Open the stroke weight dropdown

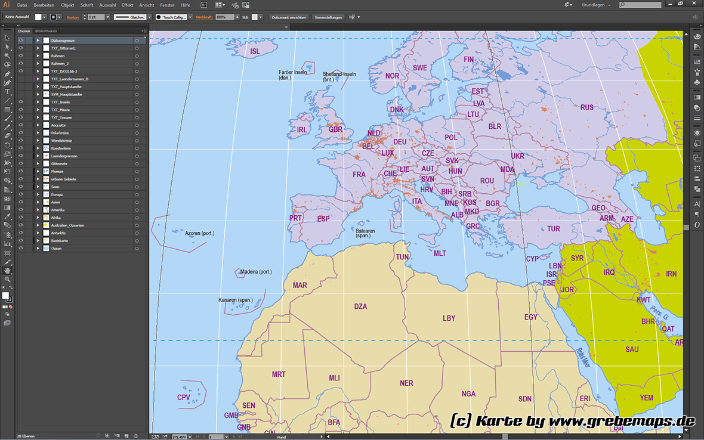108,17
